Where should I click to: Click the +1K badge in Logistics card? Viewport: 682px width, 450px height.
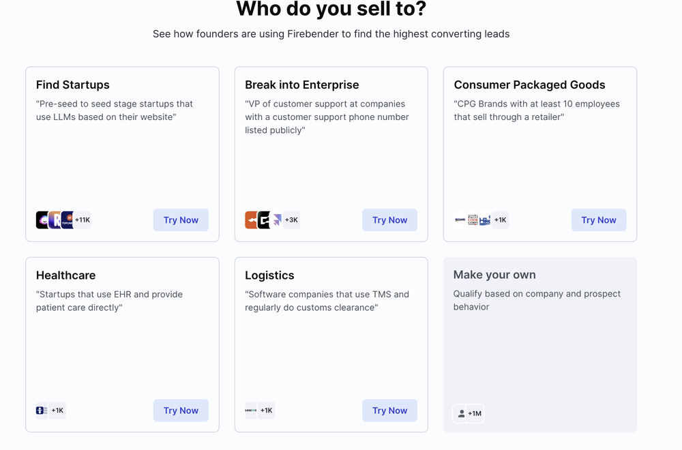click(x=266, y=410)
